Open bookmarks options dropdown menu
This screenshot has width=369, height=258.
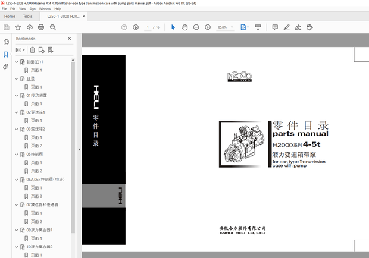(20, 50)
